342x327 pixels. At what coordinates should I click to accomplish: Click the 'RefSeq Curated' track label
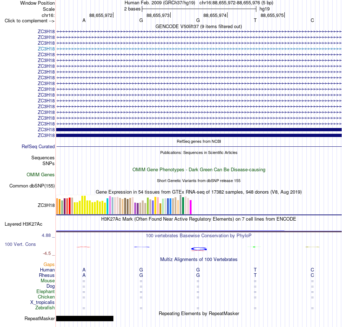(x=38, y=147)
